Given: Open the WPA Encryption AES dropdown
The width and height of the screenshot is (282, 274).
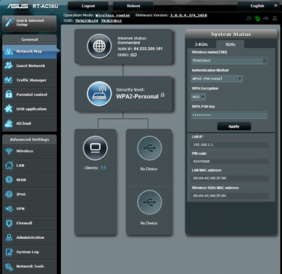Looking at the screenshot, I should coord(198,97).
